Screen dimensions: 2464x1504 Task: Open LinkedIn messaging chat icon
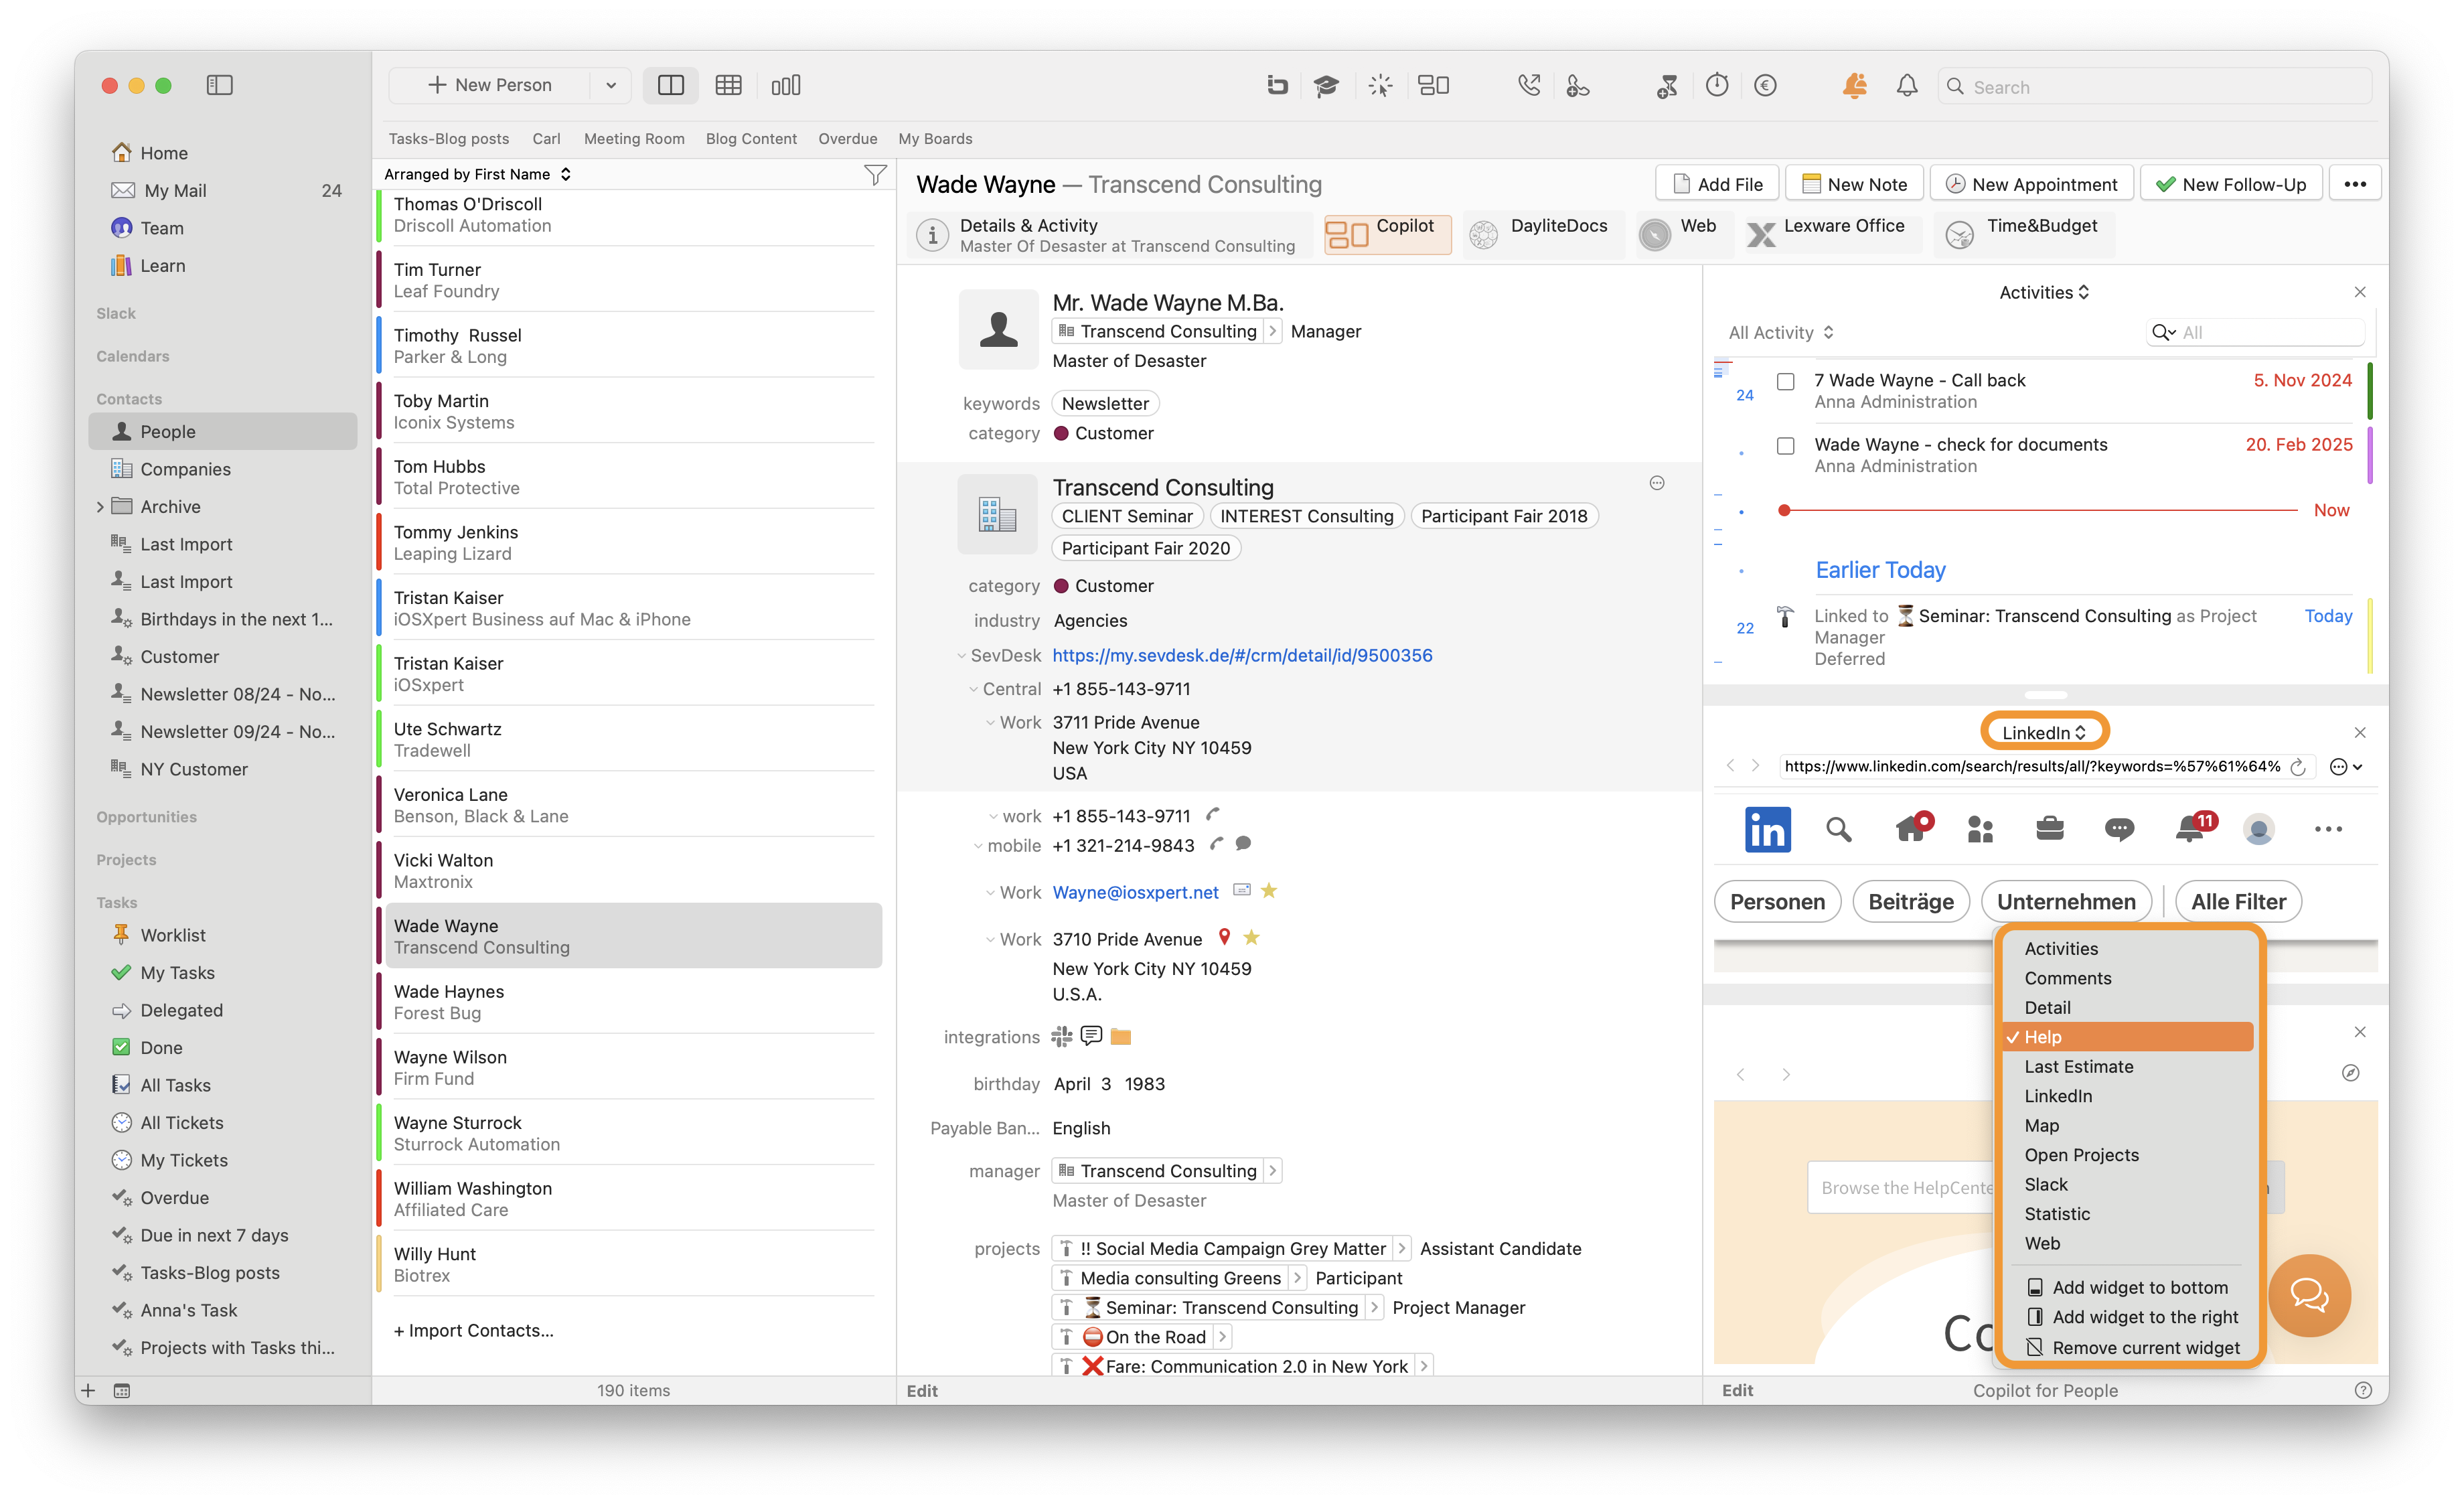(2118, 829)
